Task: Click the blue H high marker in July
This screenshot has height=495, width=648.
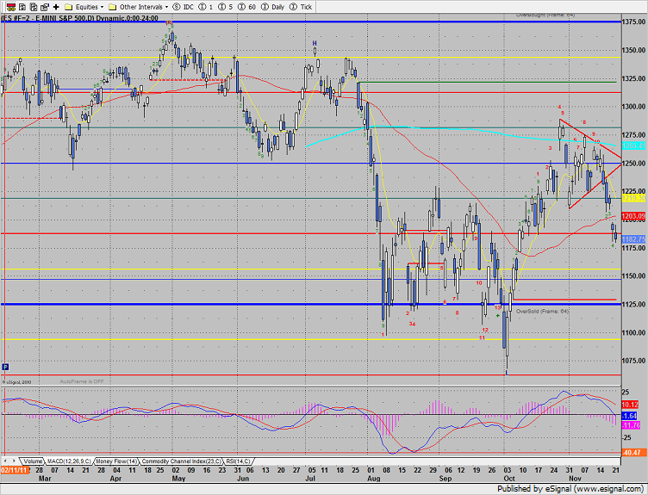Action: coord(315,43)
